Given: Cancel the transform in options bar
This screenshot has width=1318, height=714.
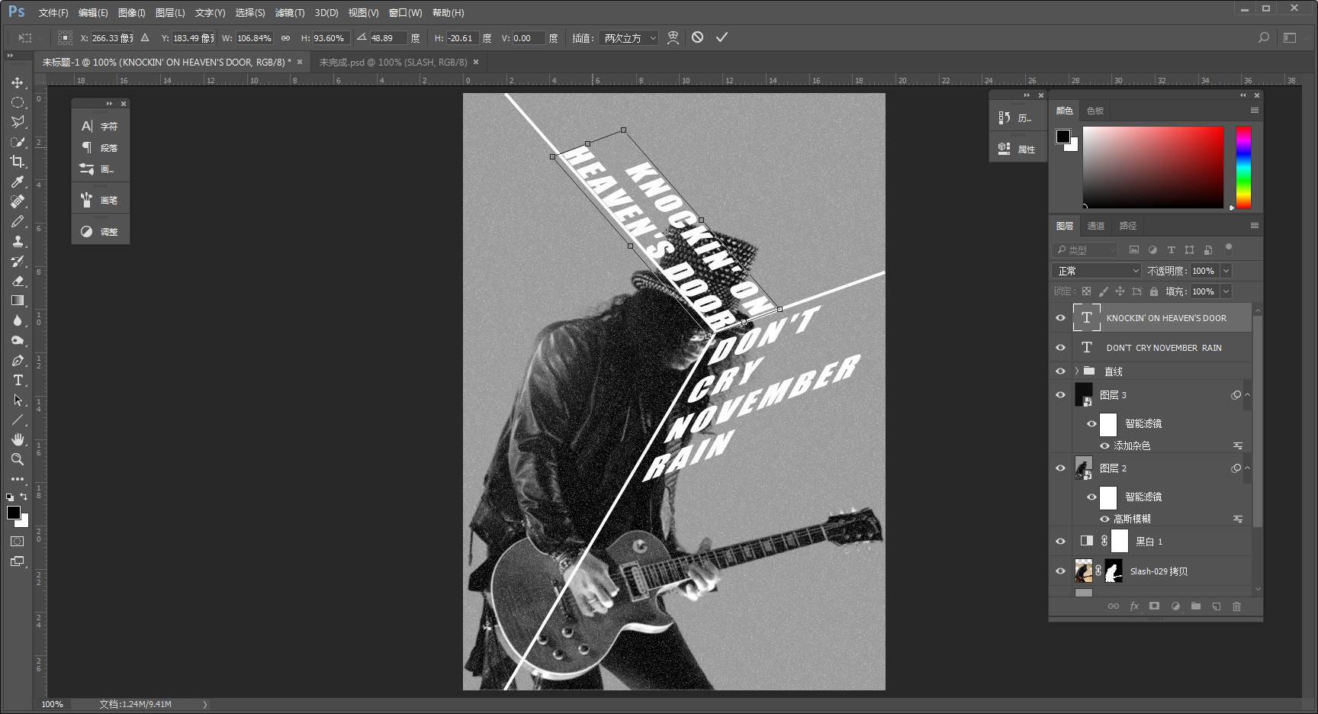Looking at the screenshot, I should pyautogui.click(x=697, y=37).
